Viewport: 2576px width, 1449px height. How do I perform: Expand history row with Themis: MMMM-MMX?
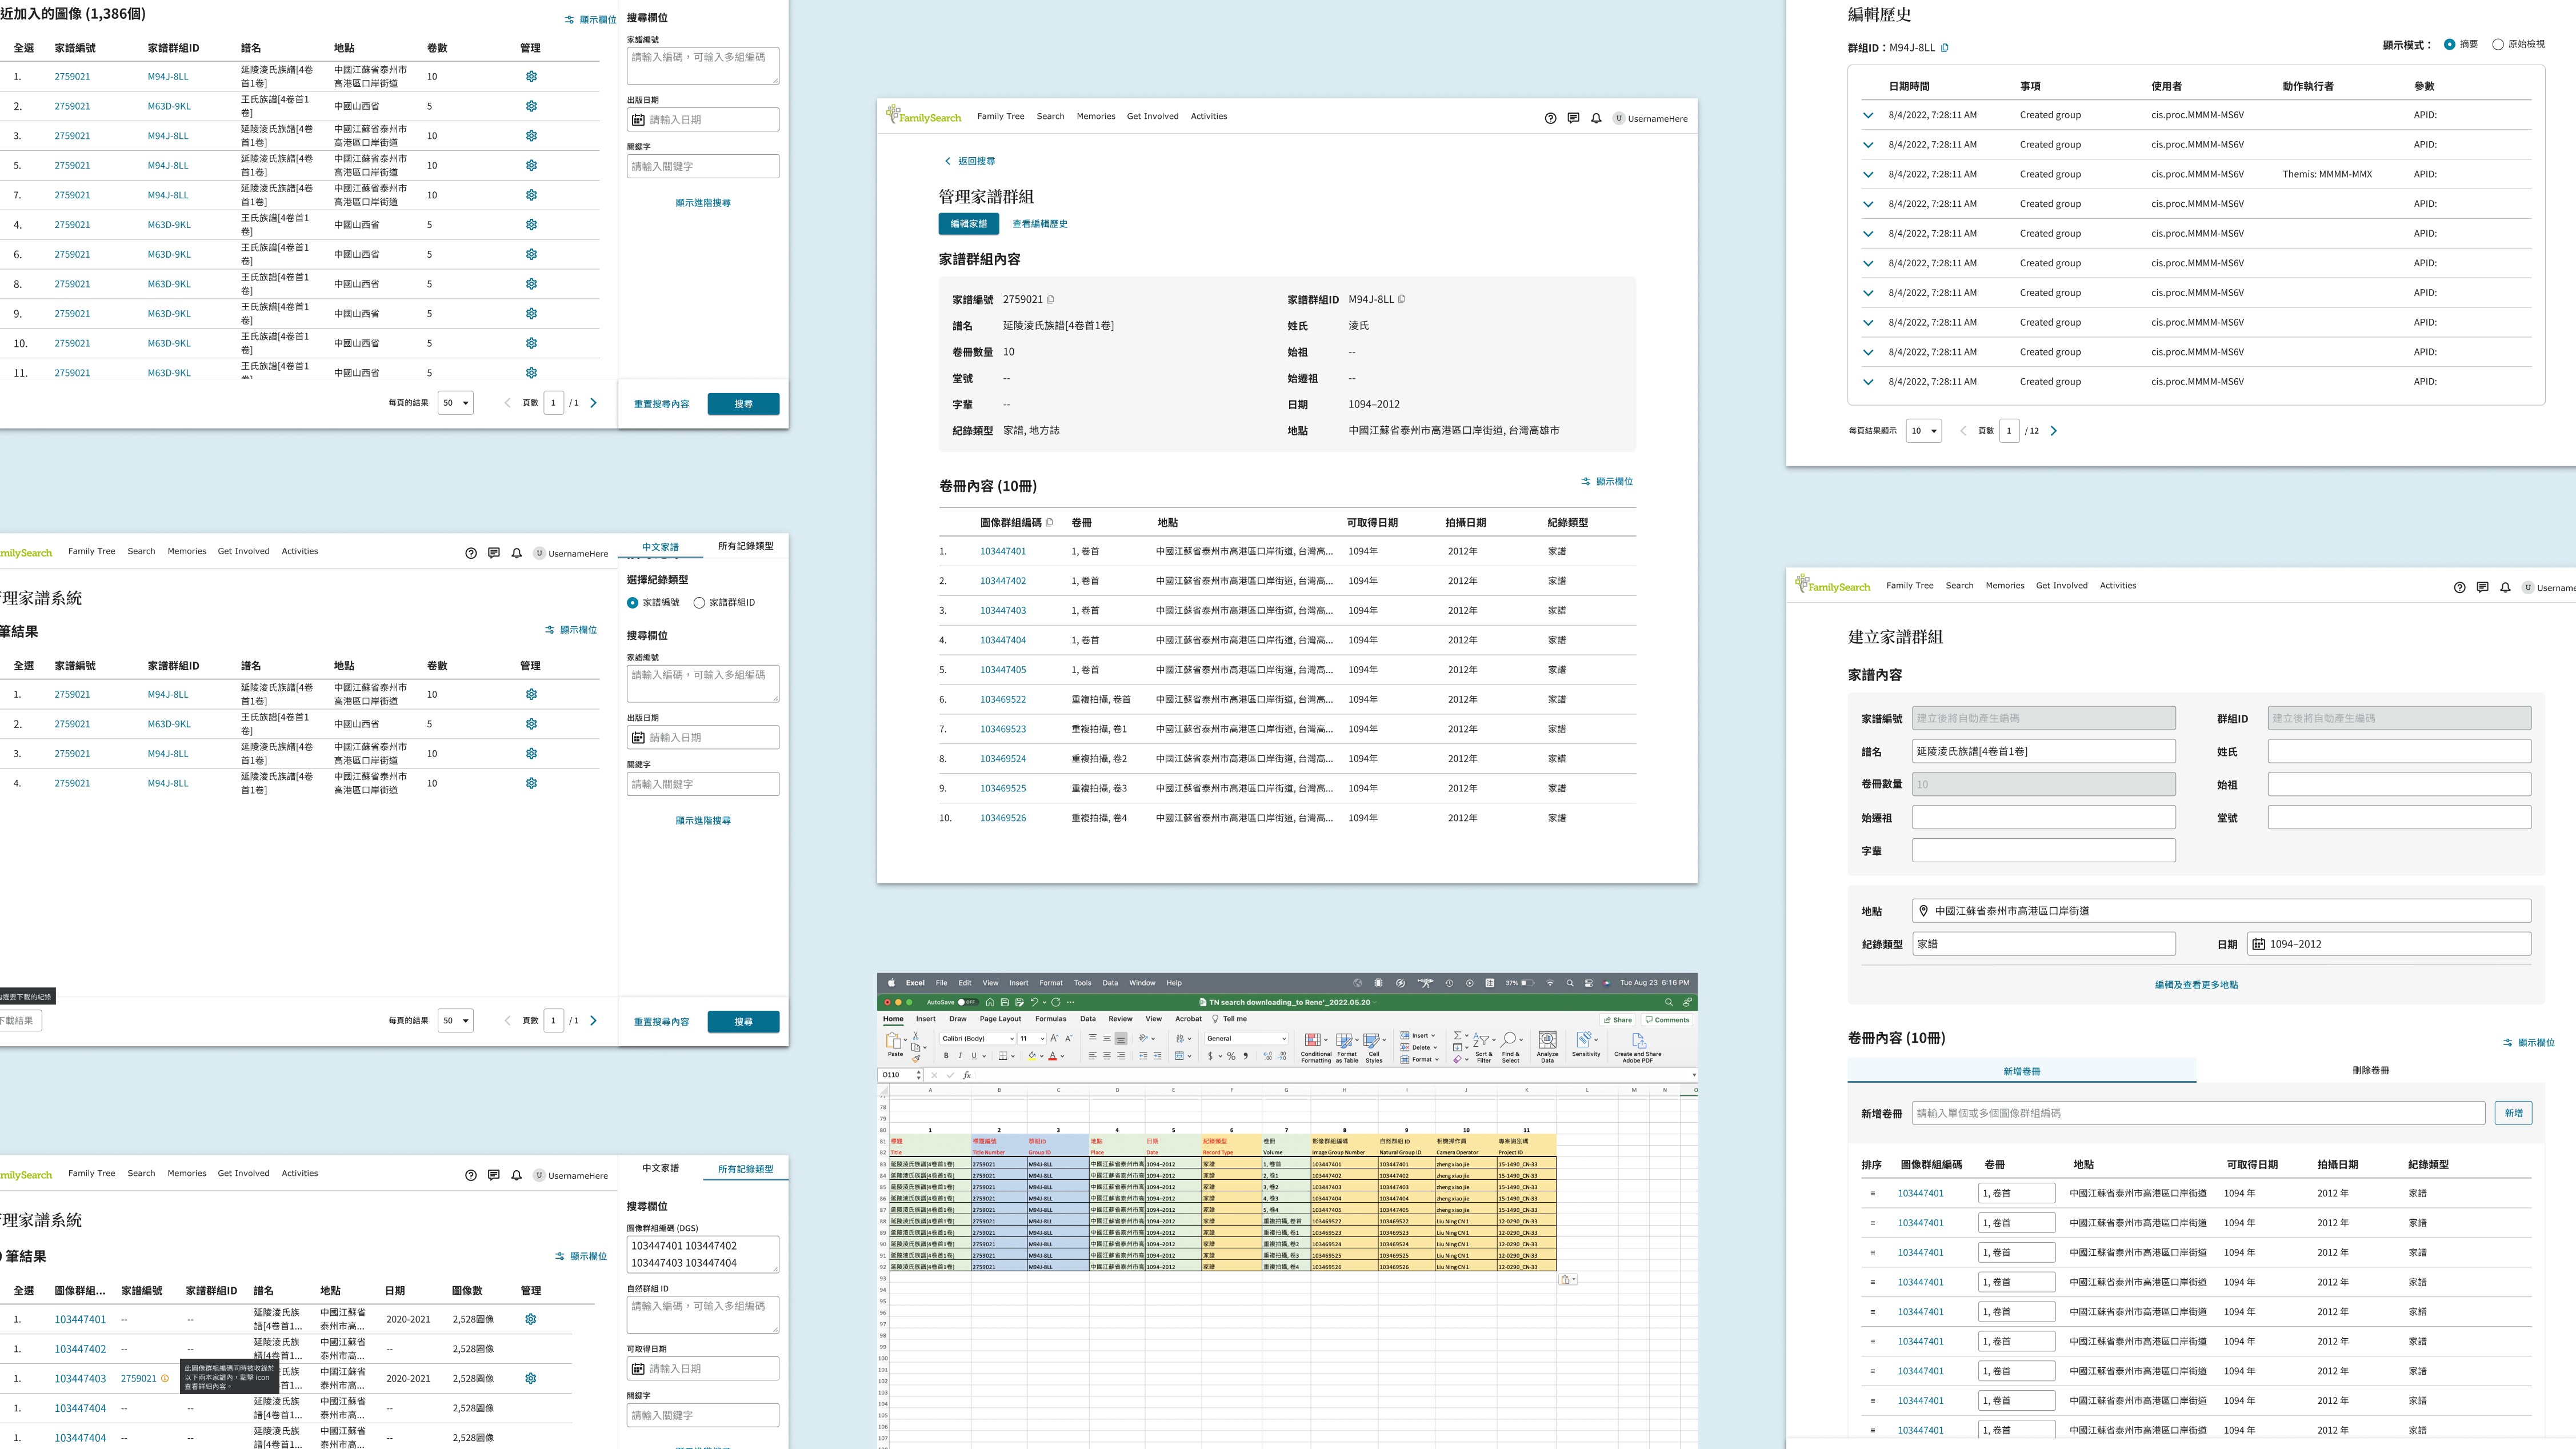coord(1867,174)
